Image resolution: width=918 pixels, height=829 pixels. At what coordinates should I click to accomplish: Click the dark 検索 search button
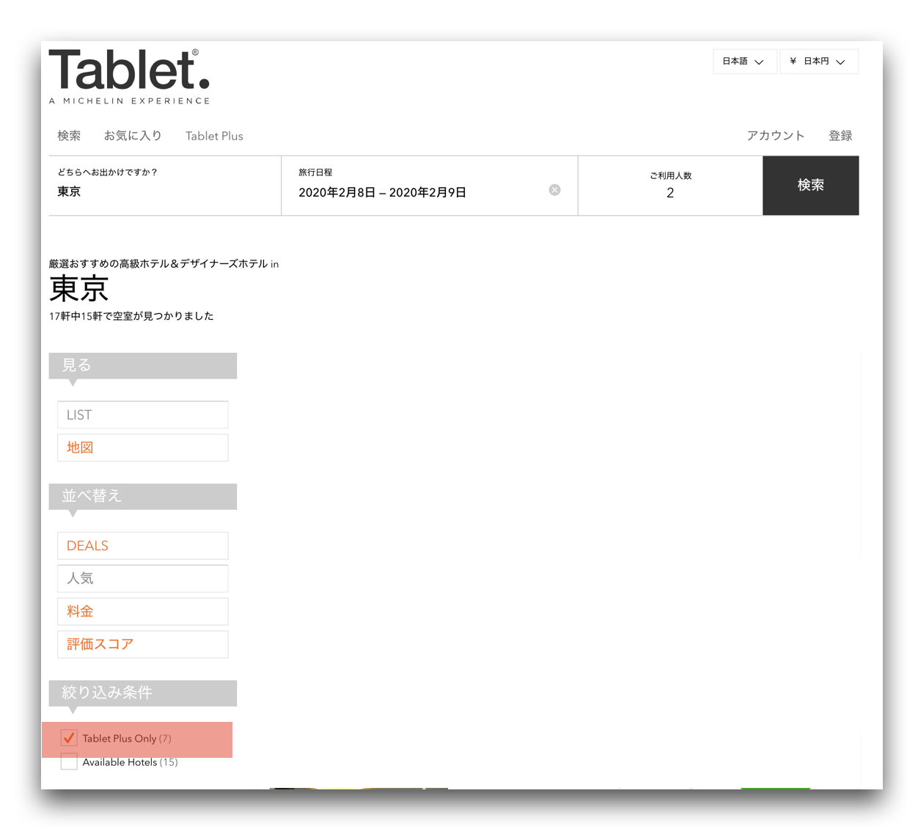tap(811, 186)
